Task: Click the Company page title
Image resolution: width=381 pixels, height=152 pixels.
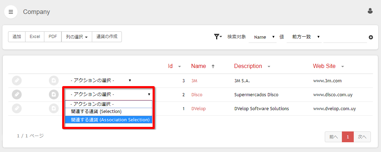Action: pyautogui.click(x=36, y=12)
